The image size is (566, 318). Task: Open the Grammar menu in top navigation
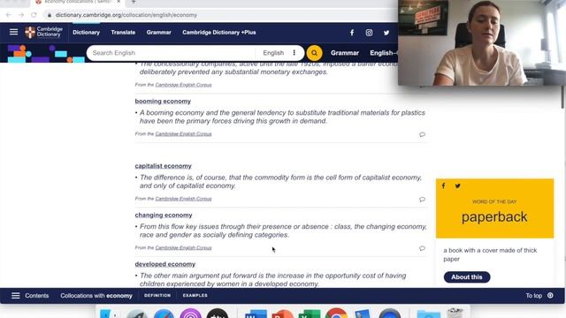click(x=159, y=33)
